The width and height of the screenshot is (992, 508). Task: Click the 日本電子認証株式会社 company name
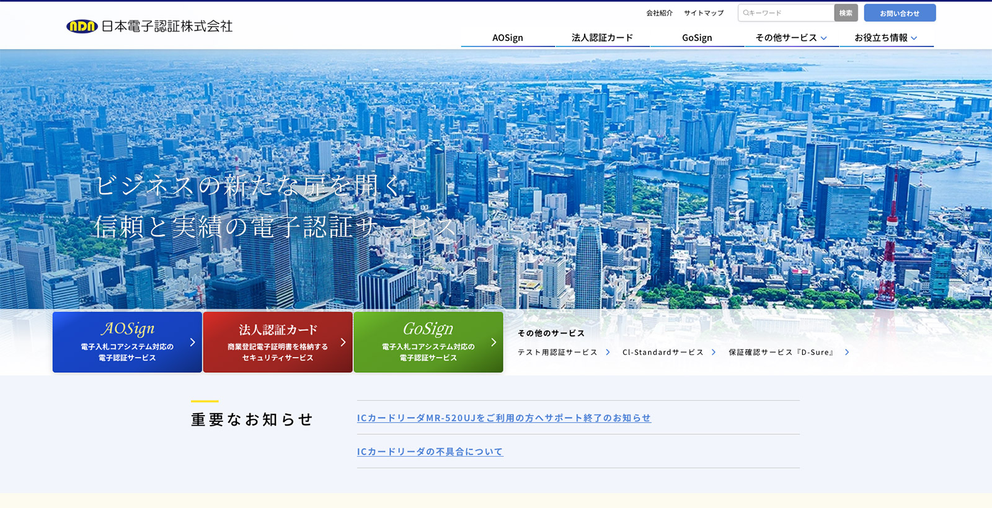coord(167,26)
